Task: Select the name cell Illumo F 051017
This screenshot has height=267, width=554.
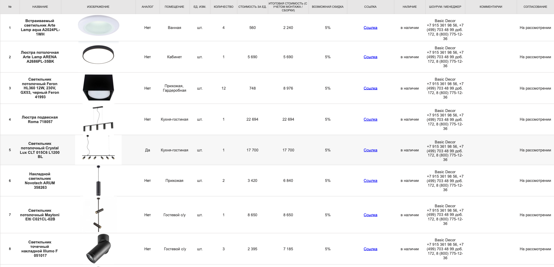Action: point(40,249)
